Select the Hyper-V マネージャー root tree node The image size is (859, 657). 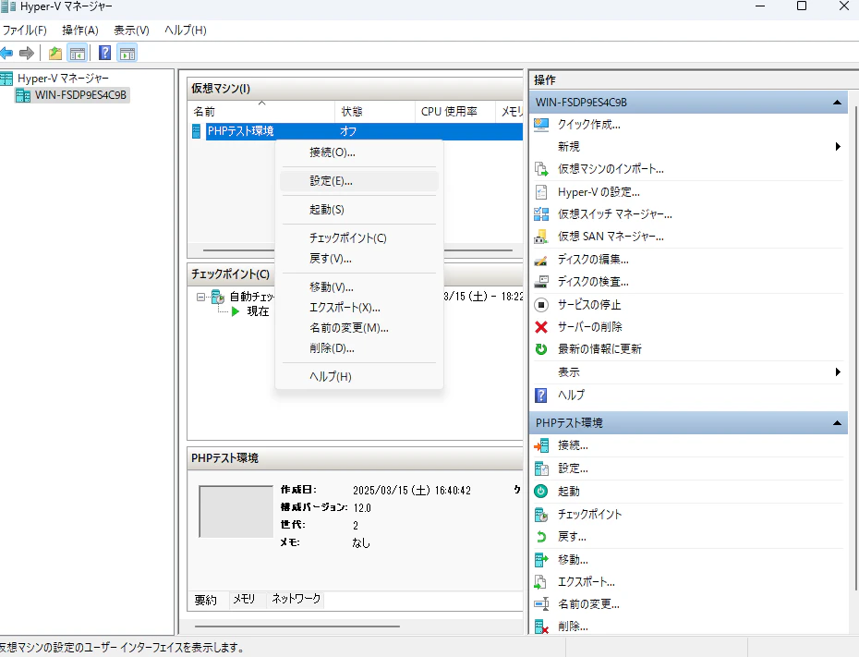[63, 79]
